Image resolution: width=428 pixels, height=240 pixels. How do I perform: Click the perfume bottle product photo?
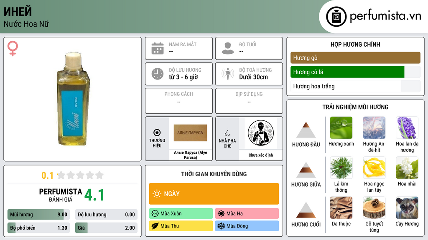73,98
